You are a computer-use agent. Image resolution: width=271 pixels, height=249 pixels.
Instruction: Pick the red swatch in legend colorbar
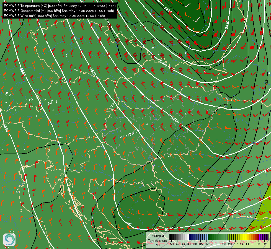[258, 237]
